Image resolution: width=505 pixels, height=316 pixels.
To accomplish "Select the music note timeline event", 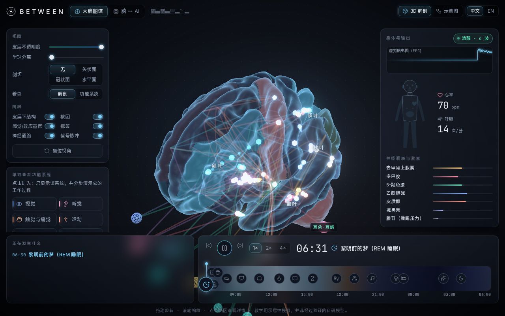I will [372, 278].
